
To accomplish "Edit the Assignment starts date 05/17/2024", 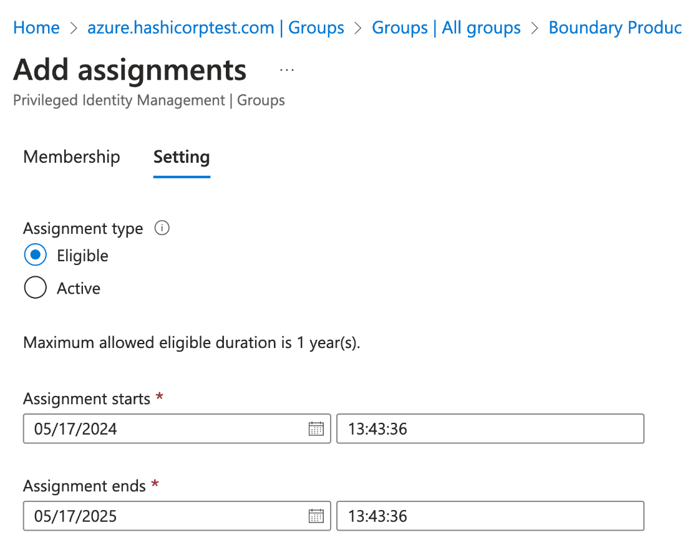I will coord(177,429).
